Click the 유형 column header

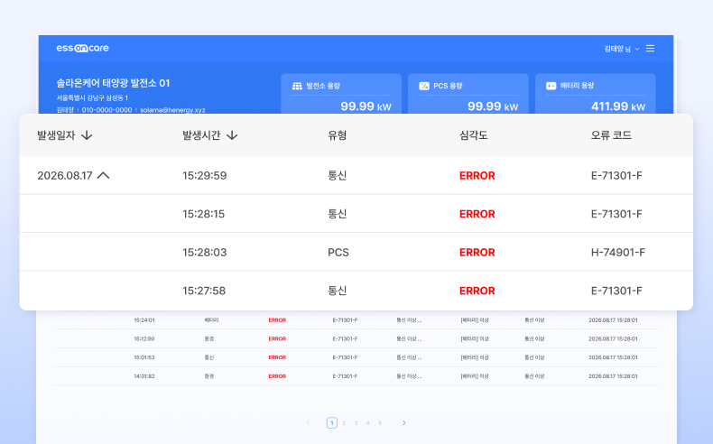[338, 135]
